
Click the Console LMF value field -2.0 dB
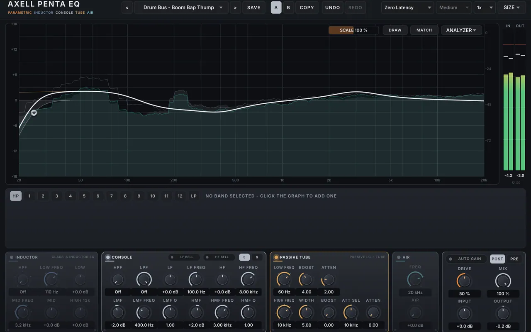pos(118,325)
